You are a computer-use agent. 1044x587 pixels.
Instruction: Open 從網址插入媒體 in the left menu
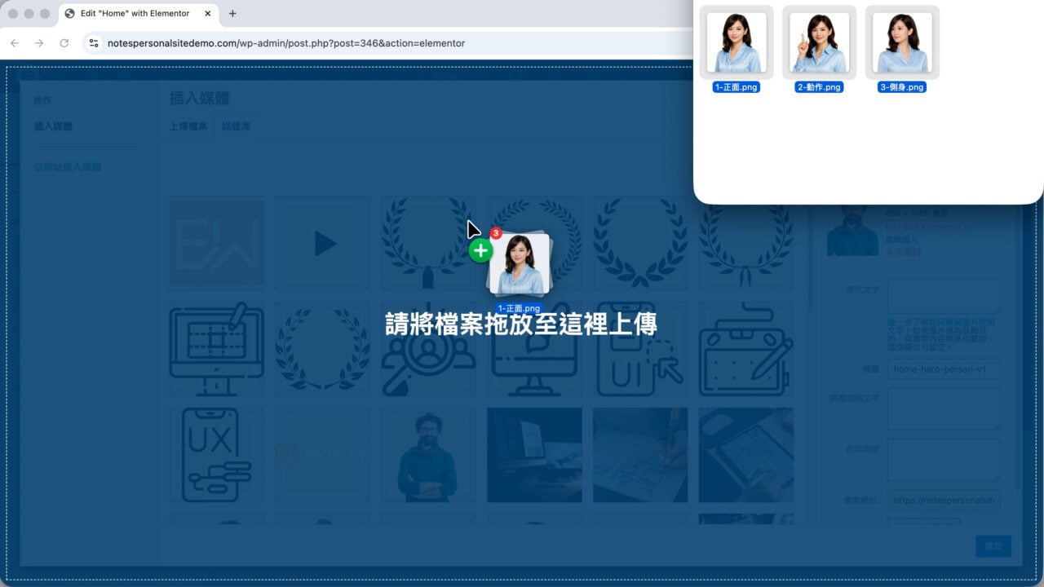click(x=68, y=167)
